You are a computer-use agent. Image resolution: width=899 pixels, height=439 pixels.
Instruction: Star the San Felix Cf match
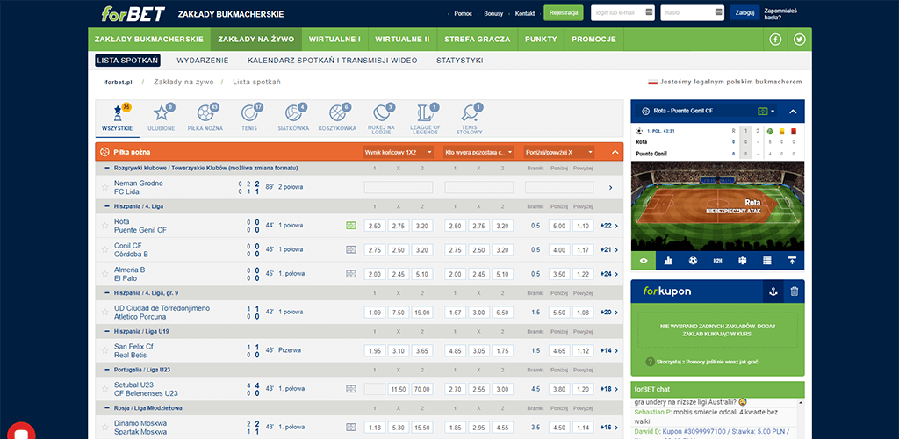point(104,351)
